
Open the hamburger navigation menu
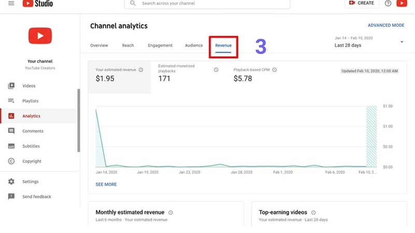pyautogui.click(x=11, y=3)
